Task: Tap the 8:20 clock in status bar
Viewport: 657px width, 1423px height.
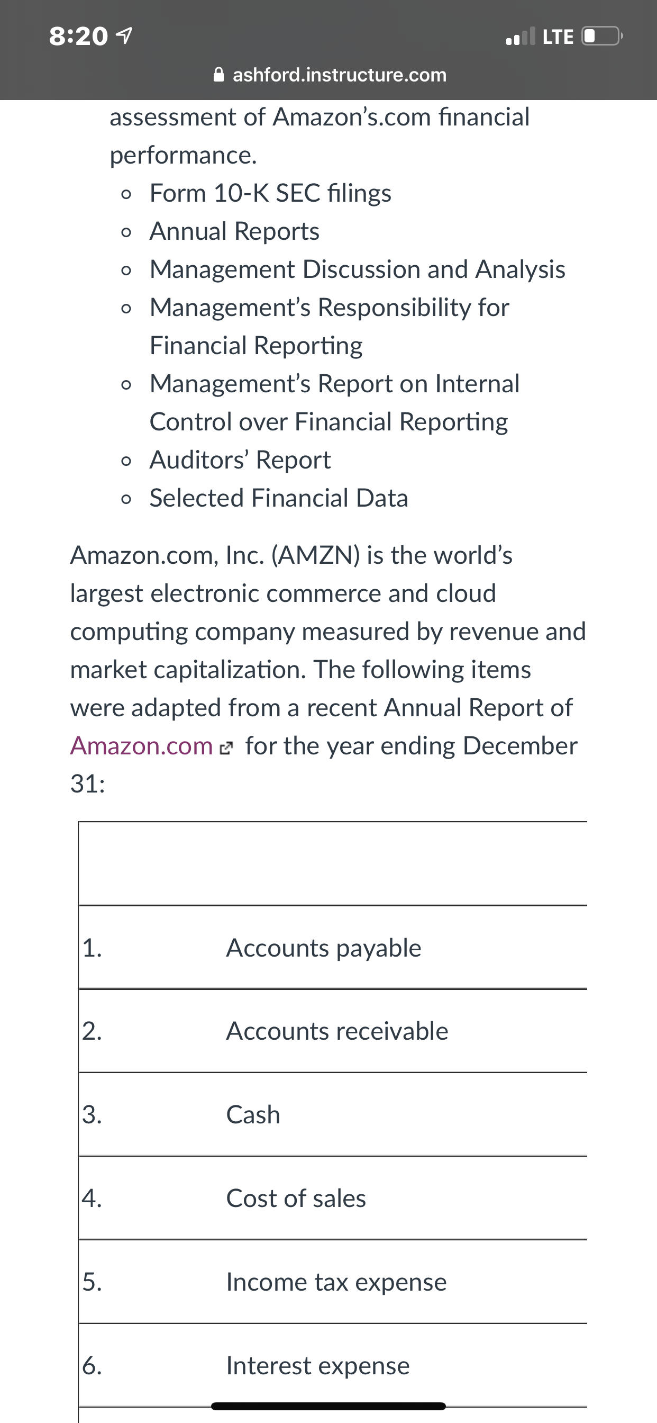Action: pos(78,37)
